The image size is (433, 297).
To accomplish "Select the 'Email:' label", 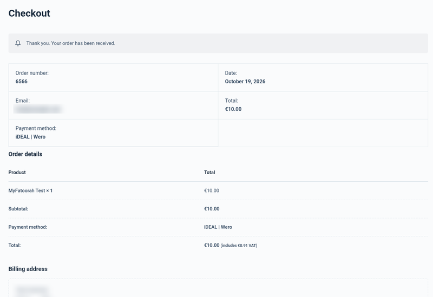I will pyautogui.click(x=23, y=101).
